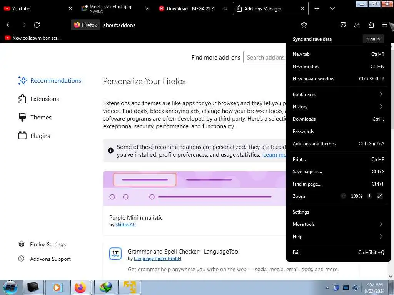Screen dimensions: 394x295
Task: Toggle full screen icon in Zoom row
Action: tap(380, 196)
